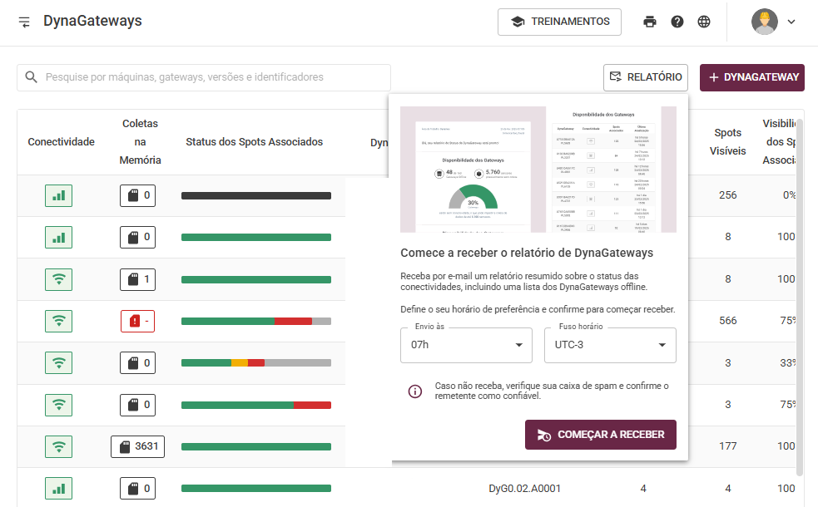The width and height of the screenshot is (818, 507).
Task: Sort by Status dos Spots Associados header
Action: point(254,142)
